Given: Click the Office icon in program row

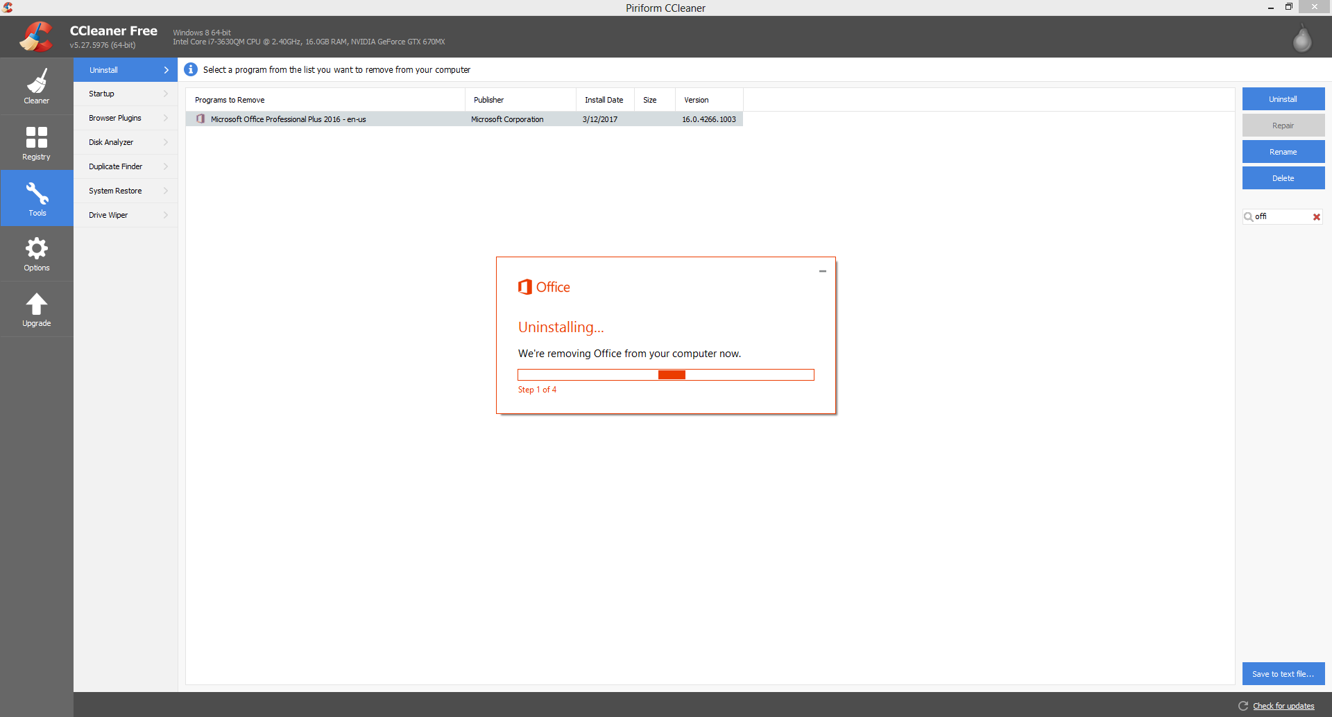Looking at the screenshot, I should click(200, 119).
